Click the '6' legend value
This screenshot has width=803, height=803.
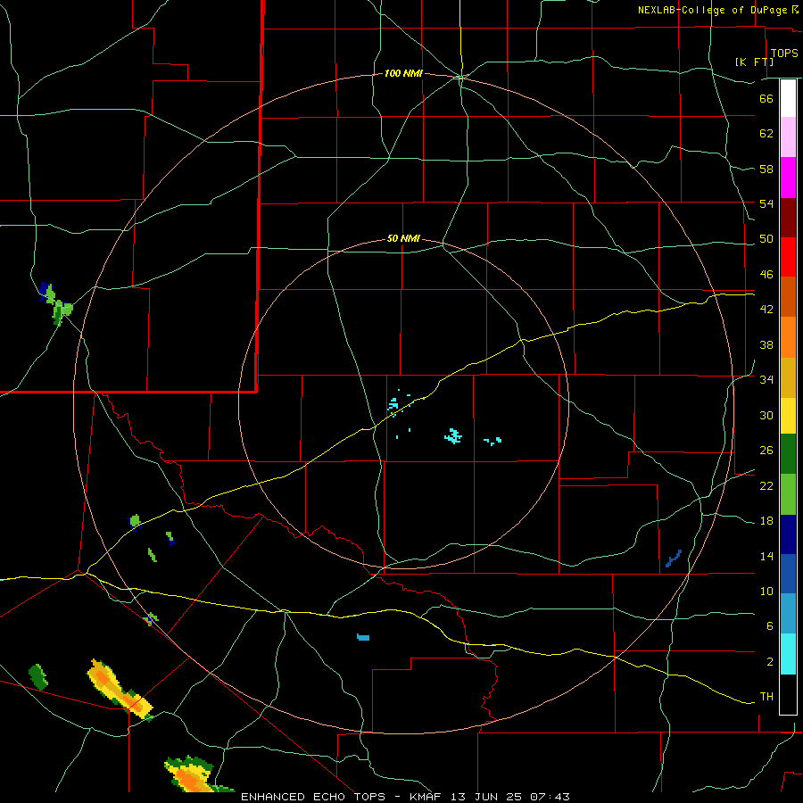[x=770, y=626]
